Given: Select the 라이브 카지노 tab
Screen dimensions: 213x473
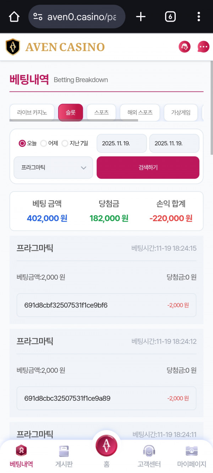Looking at the screenshot, I should pyautogui.click(x=32, y=112).
